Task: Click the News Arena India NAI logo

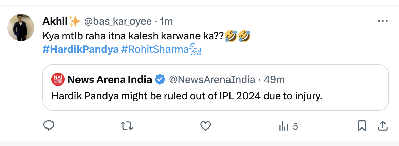Action: [58, 80]
